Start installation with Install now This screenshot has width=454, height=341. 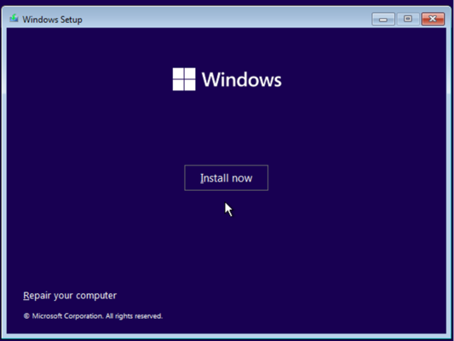point(226,178)
